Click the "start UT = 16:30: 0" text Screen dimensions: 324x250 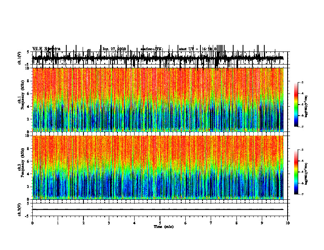[198, 49]
